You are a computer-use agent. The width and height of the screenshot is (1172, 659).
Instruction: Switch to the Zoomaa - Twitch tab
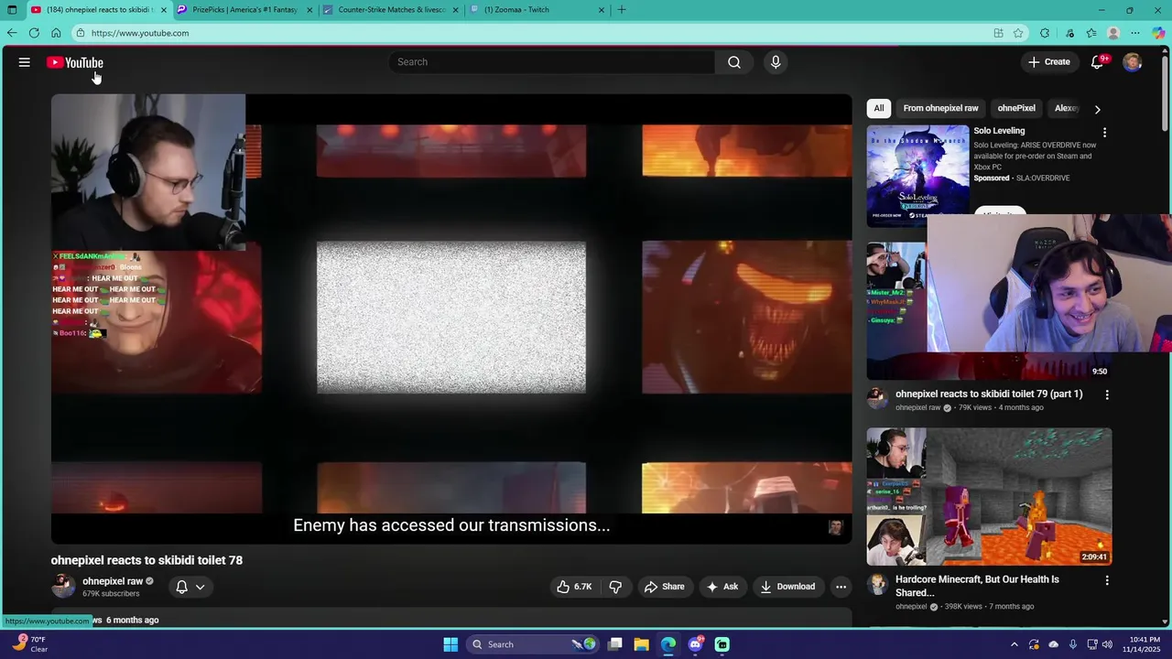537,10
